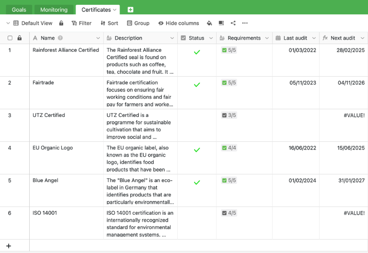Open the Filter options
The image size is (368, 253).
click(81, 23)
